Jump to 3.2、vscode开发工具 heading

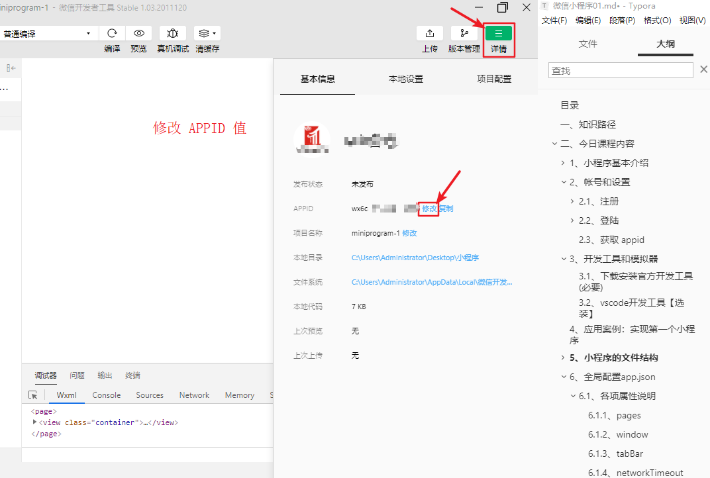click(631, 308)
